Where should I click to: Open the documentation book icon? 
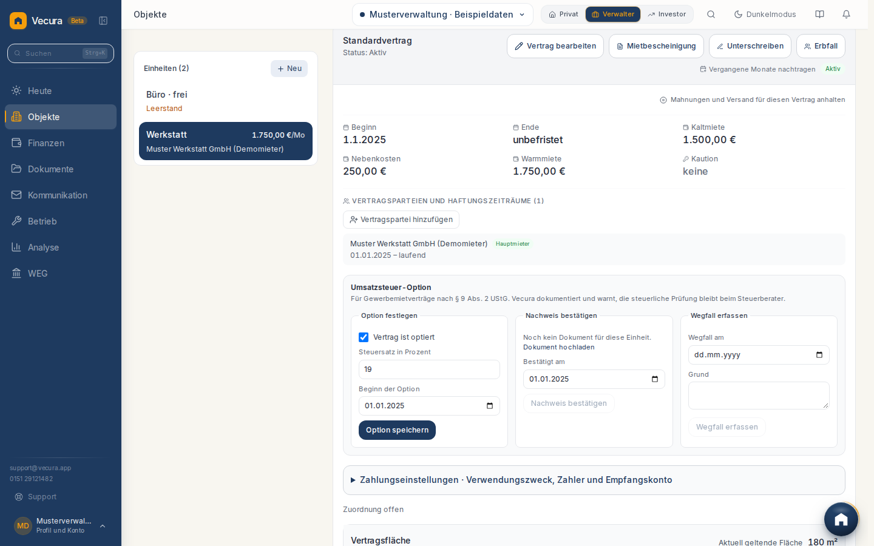[819, 15]
